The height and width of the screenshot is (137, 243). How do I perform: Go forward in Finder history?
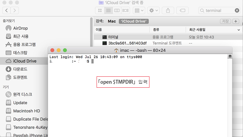(15, 10)
